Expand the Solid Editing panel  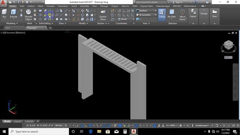pyautogui.click(x=46, y=23)
